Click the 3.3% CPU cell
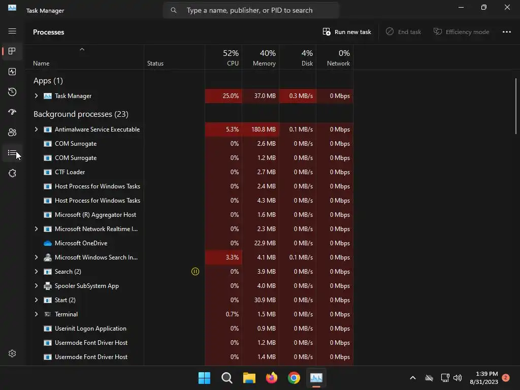This screenshot has height=390, width=520. [223, 257]
